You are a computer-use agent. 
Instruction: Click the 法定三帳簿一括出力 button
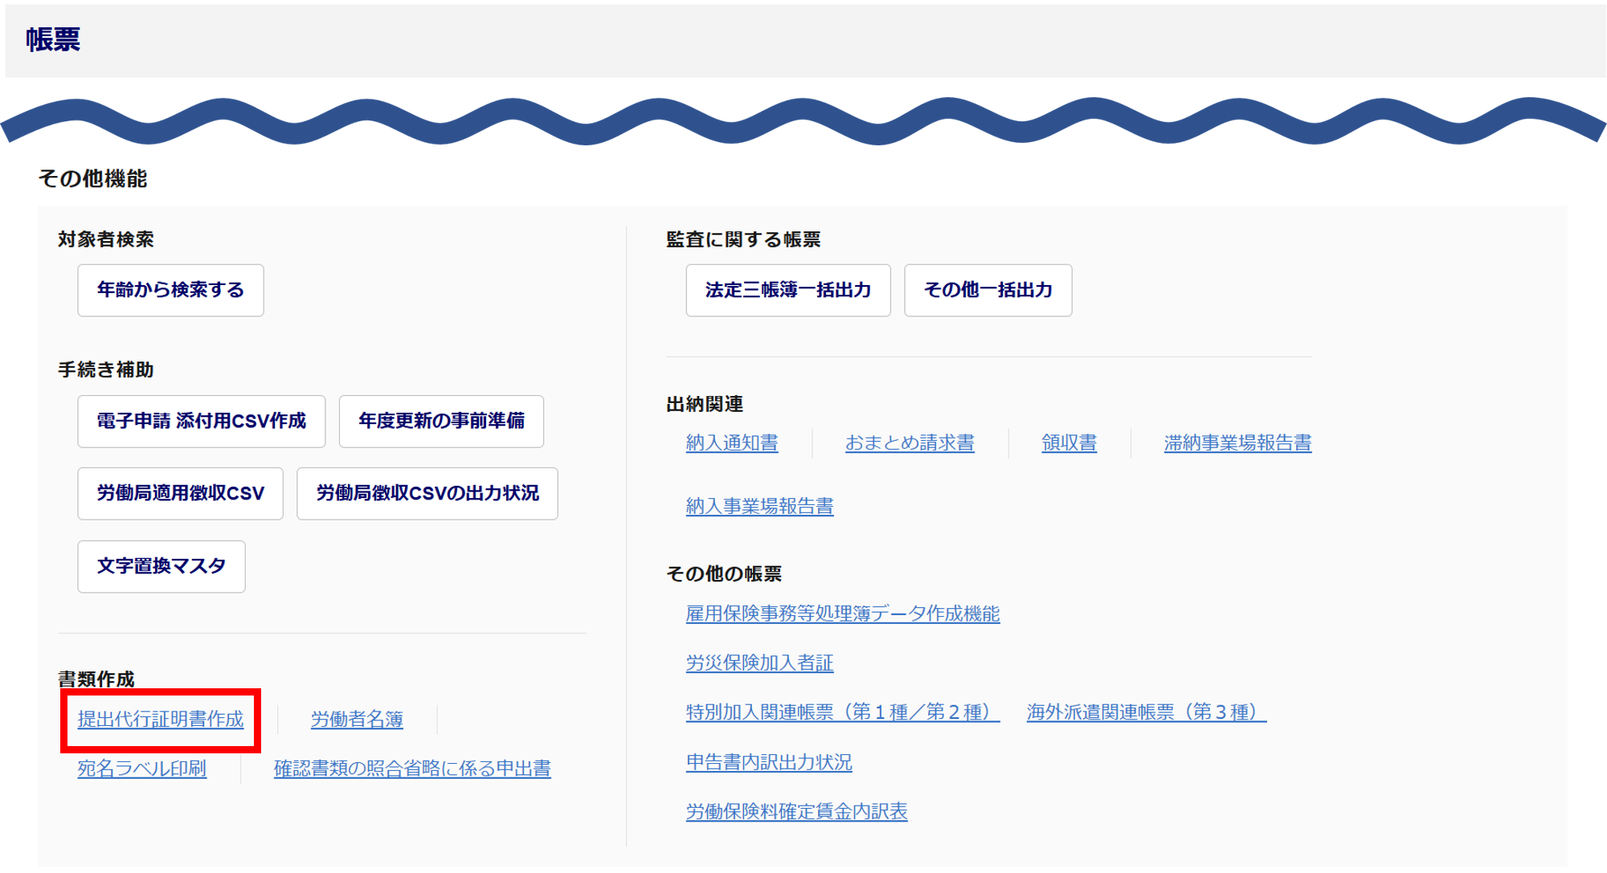[787, 290]
